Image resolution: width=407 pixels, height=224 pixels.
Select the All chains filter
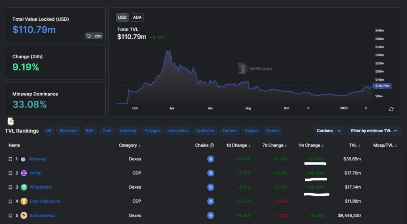pyautogui.click(x=48, y=131)
